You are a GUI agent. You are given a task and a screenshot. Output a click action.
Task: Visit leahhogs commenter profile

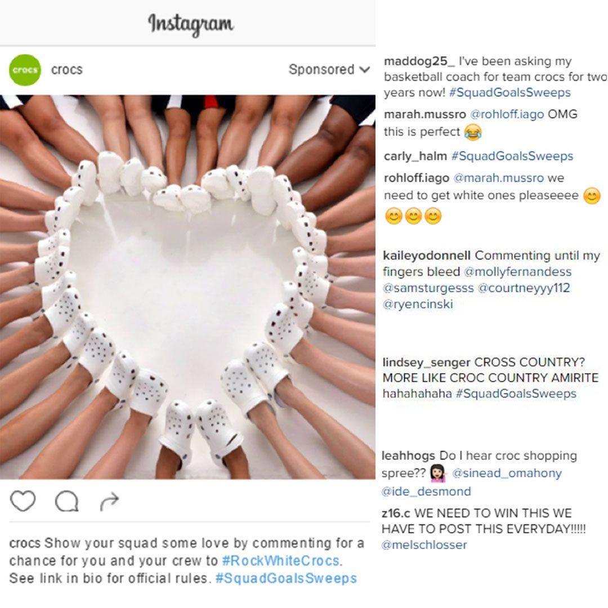409,455
